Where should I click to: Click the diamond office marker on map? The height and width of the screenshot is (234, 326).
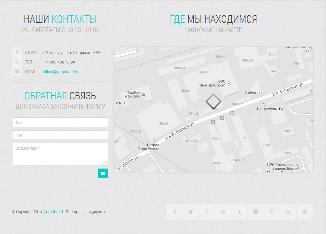[213, 102]
